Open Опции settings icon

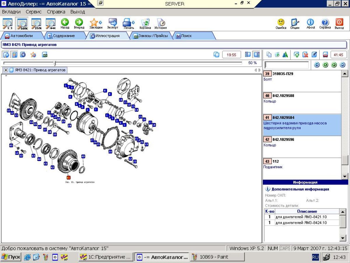point(295,24)
